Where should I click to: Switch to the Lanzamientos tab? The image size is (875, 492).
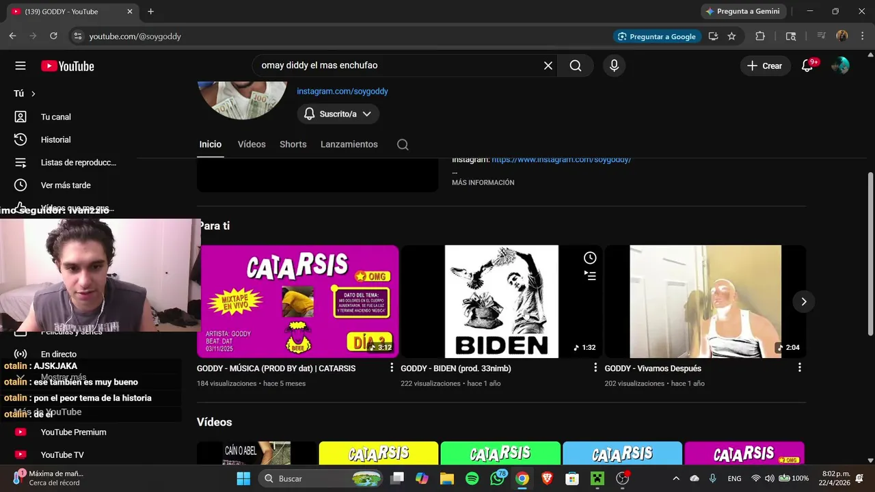[349, 144]
